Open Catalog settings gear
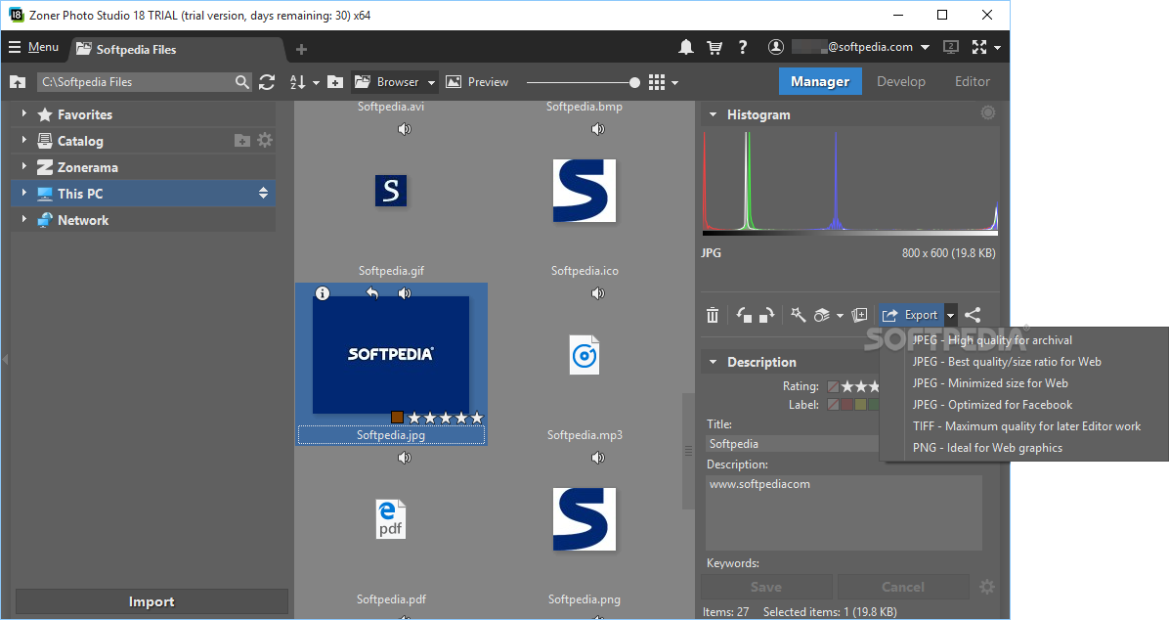 click(x=265, y=140)
